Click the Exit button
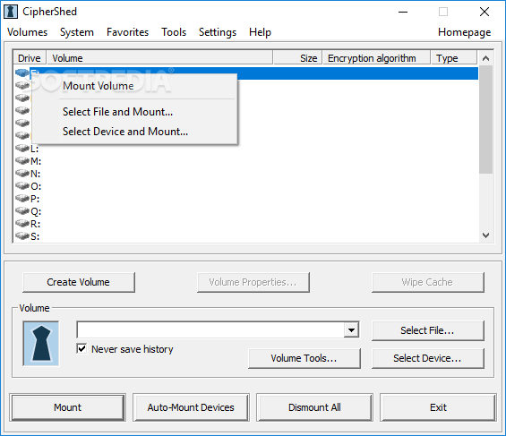The height and width of the screenshot is (436, 506). tap(438, 407)
